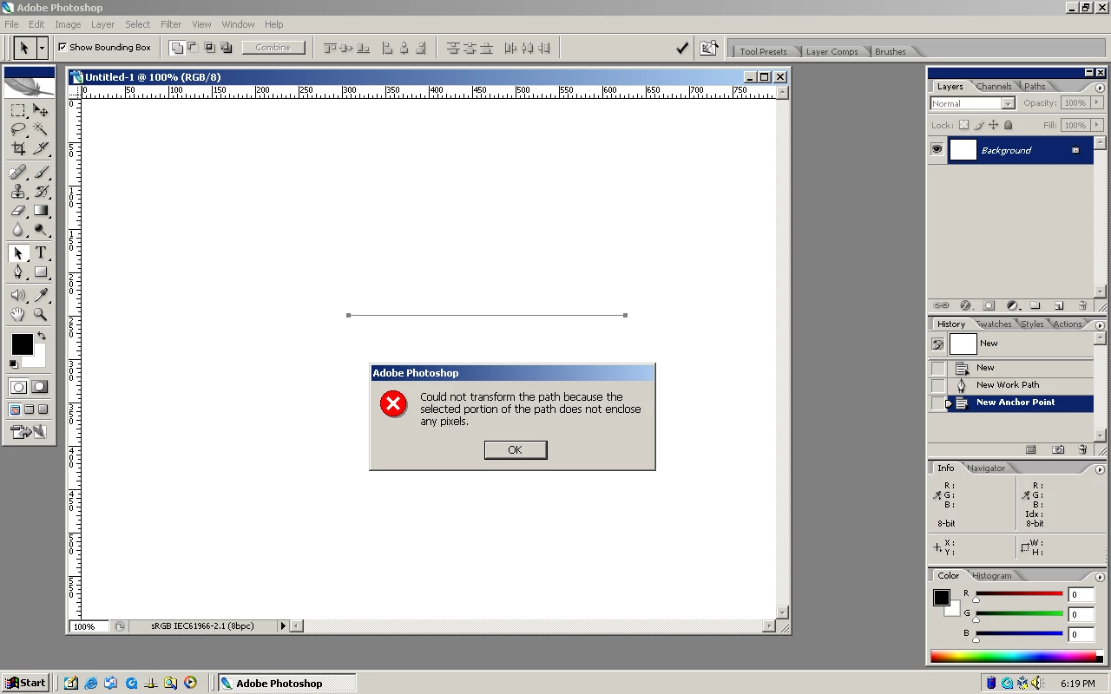The height and width of the screenshot is (694, 1111).
Task: Select Standard Screen Mode
Action: (15, 409)
